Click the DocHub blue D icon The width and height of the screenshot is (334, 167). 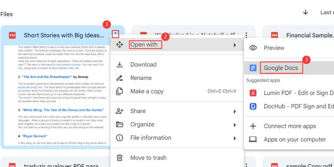(x=253, y=106)
